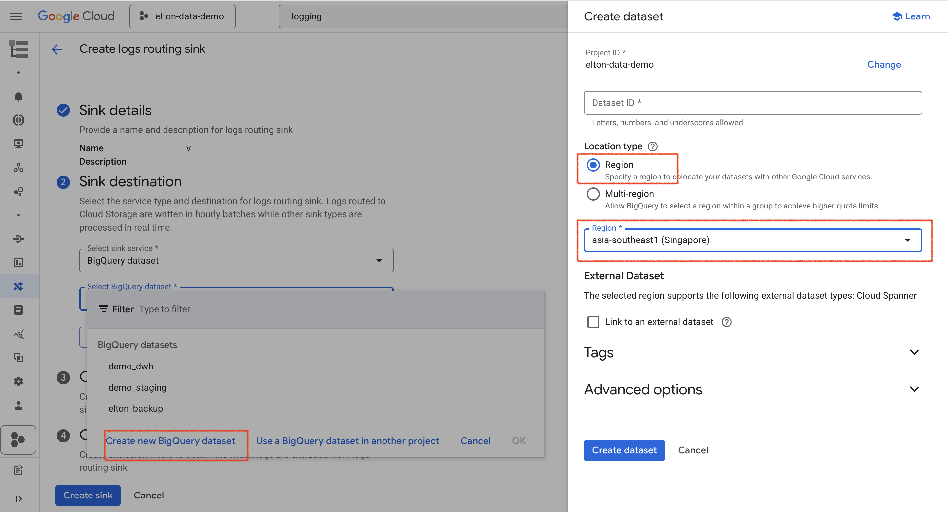The height and width of the screenshot is (512, 948).
Task: Select the Log Router shuffle icon
Action: pos(18,286)
